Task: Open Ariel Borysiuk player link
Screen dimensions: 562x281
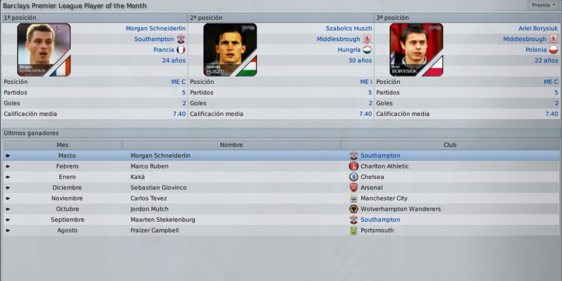Action: coord(538,28)
